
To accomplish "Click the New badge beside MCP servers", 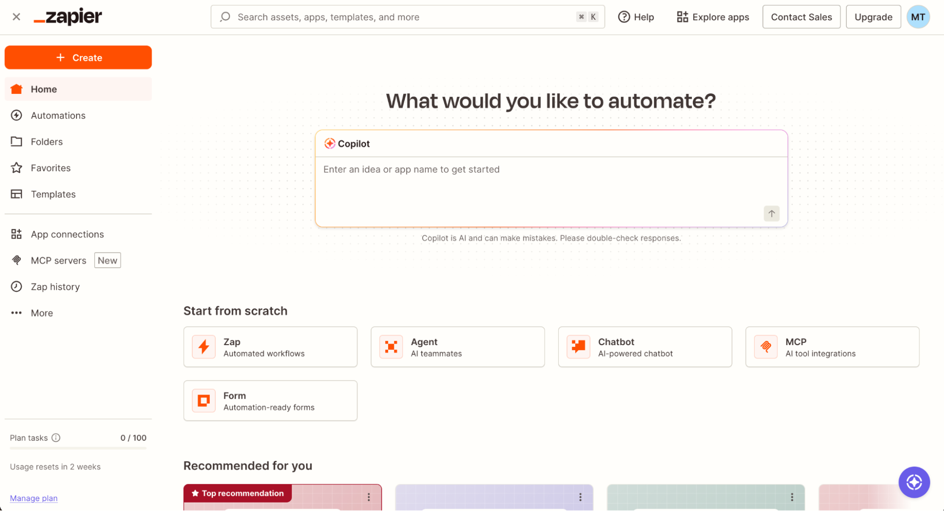I will click(x=108, y=261).
